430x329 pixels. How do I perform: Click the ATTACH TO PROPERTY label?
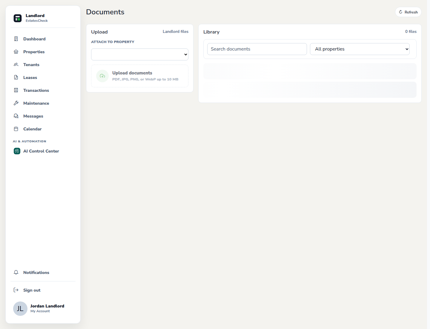113,42
